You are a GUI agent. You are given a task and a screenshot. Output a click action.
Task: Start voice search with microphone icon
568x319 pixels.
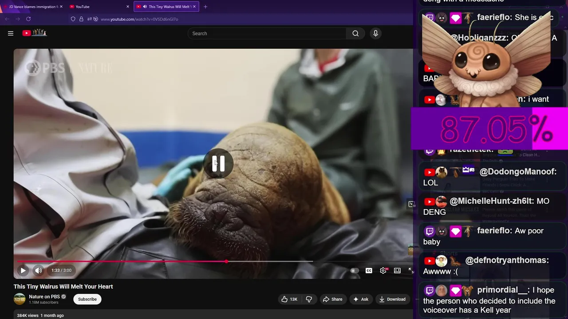[375, 33]
